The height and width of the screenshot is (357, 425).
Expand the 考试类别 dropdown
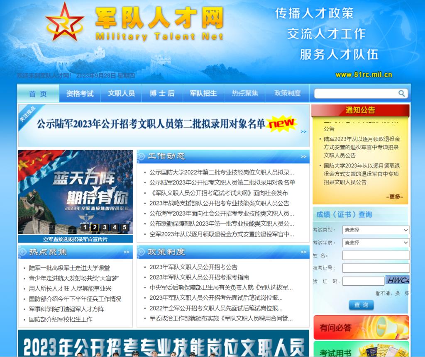point(376,230)
